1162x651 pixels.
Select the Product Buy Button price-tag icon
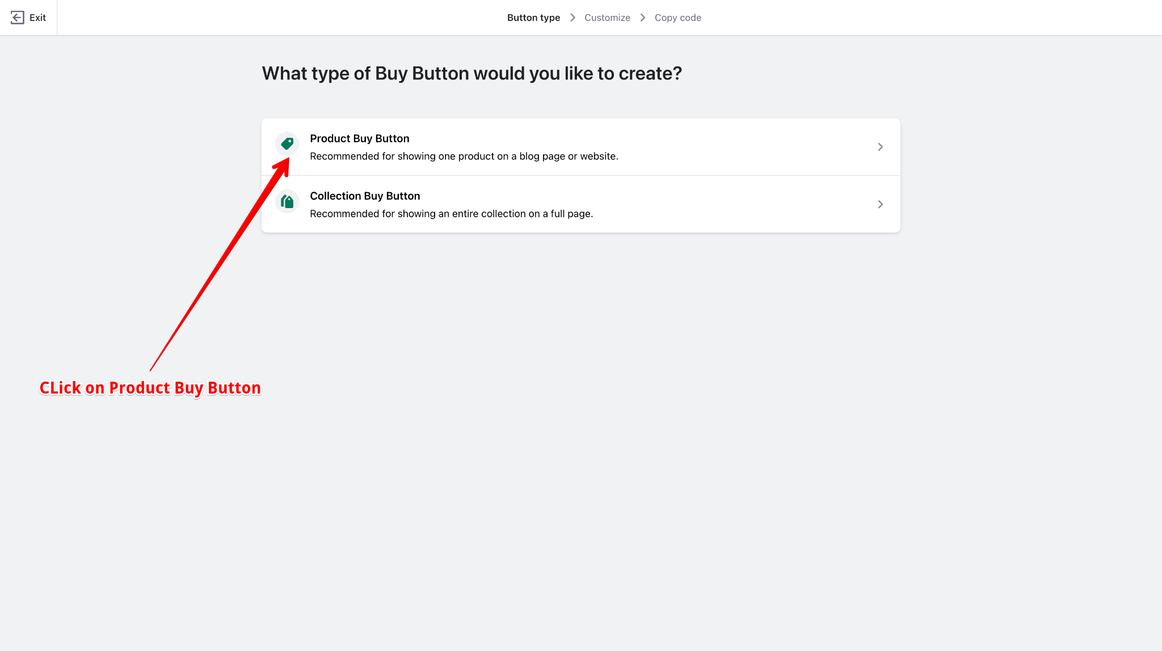click(287, 143)
